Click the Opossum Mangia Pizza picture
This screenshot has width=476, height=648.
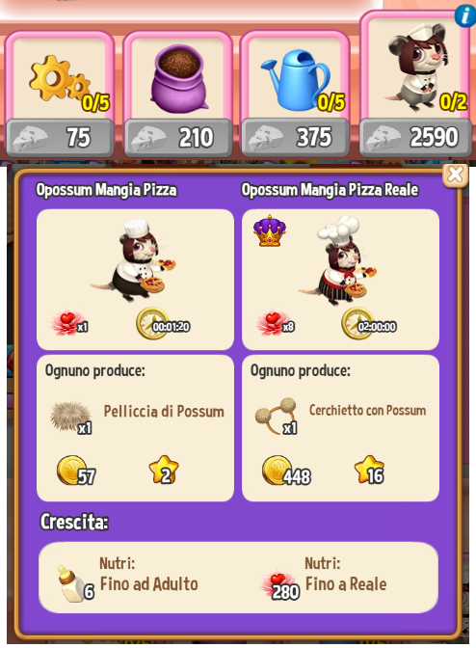tap(134, 261)
